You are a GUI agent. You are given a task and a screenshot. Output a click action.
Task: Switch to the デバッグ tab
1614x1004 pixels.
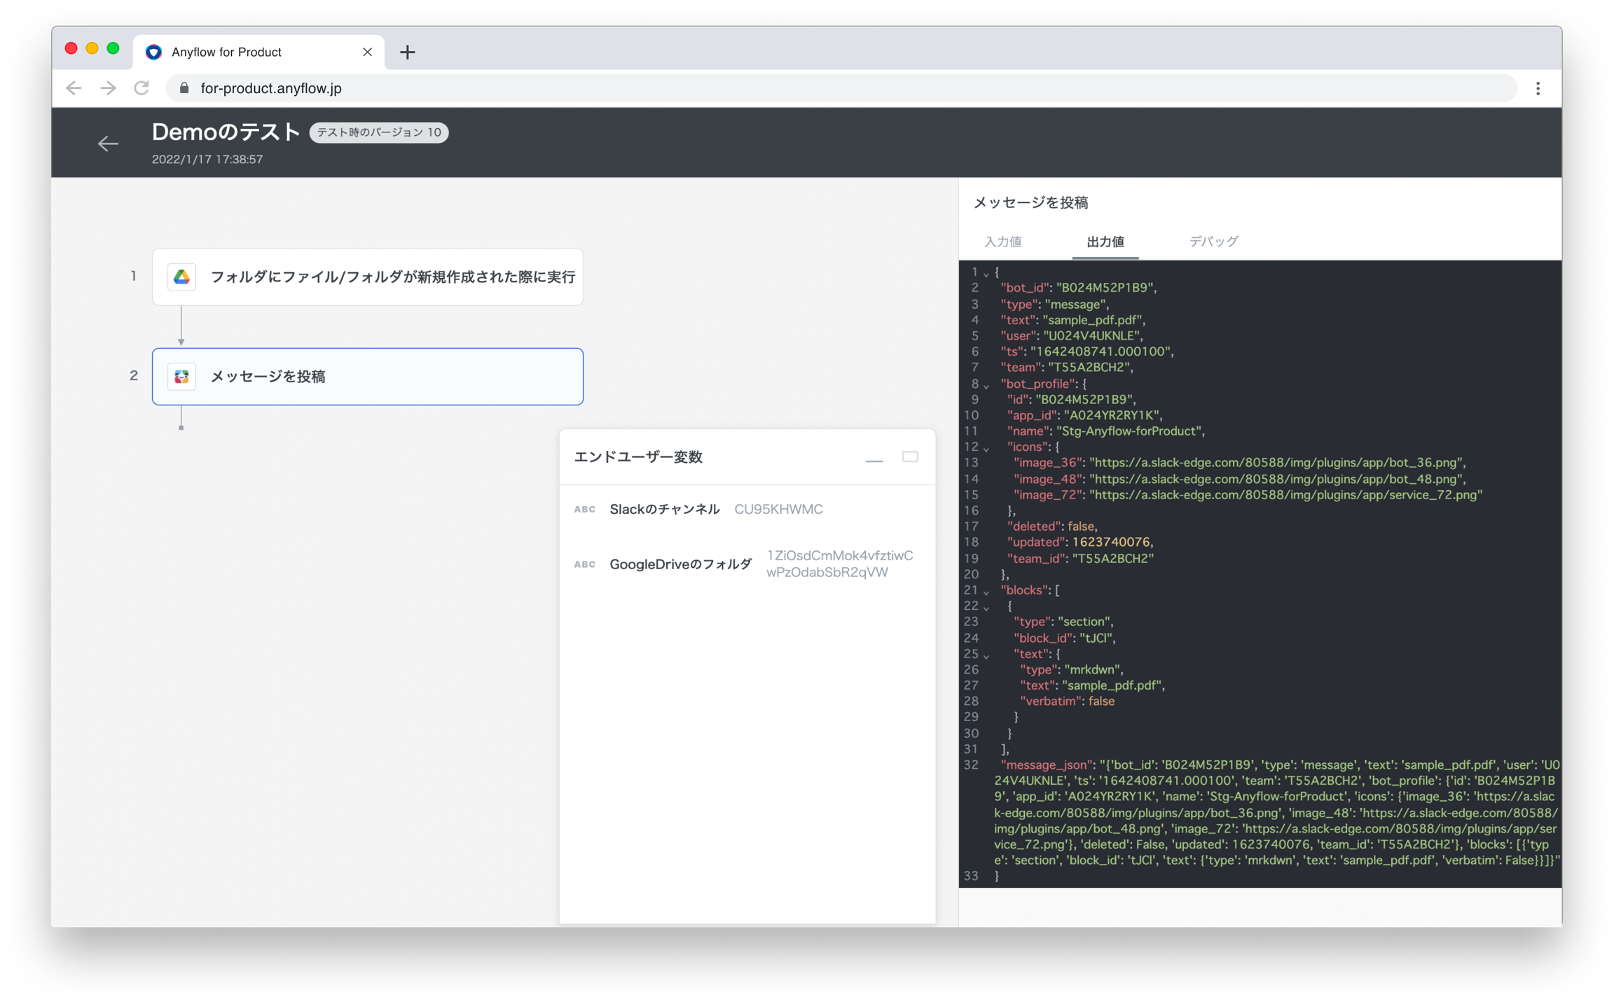[x=1213, y=242]
